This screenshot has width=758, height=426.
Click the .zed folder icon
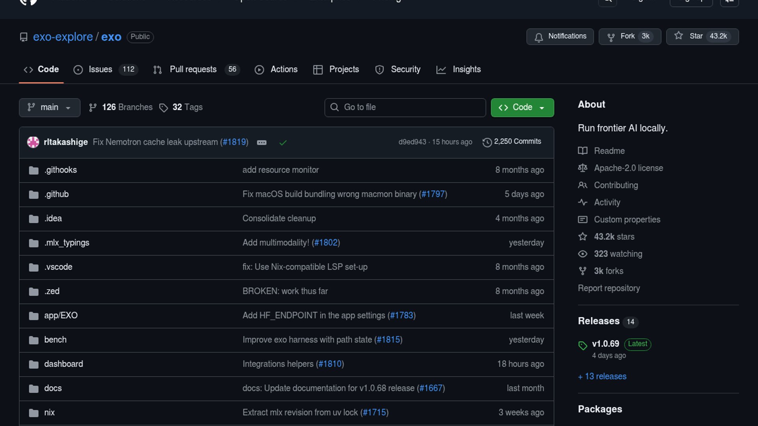click(34, 291)
